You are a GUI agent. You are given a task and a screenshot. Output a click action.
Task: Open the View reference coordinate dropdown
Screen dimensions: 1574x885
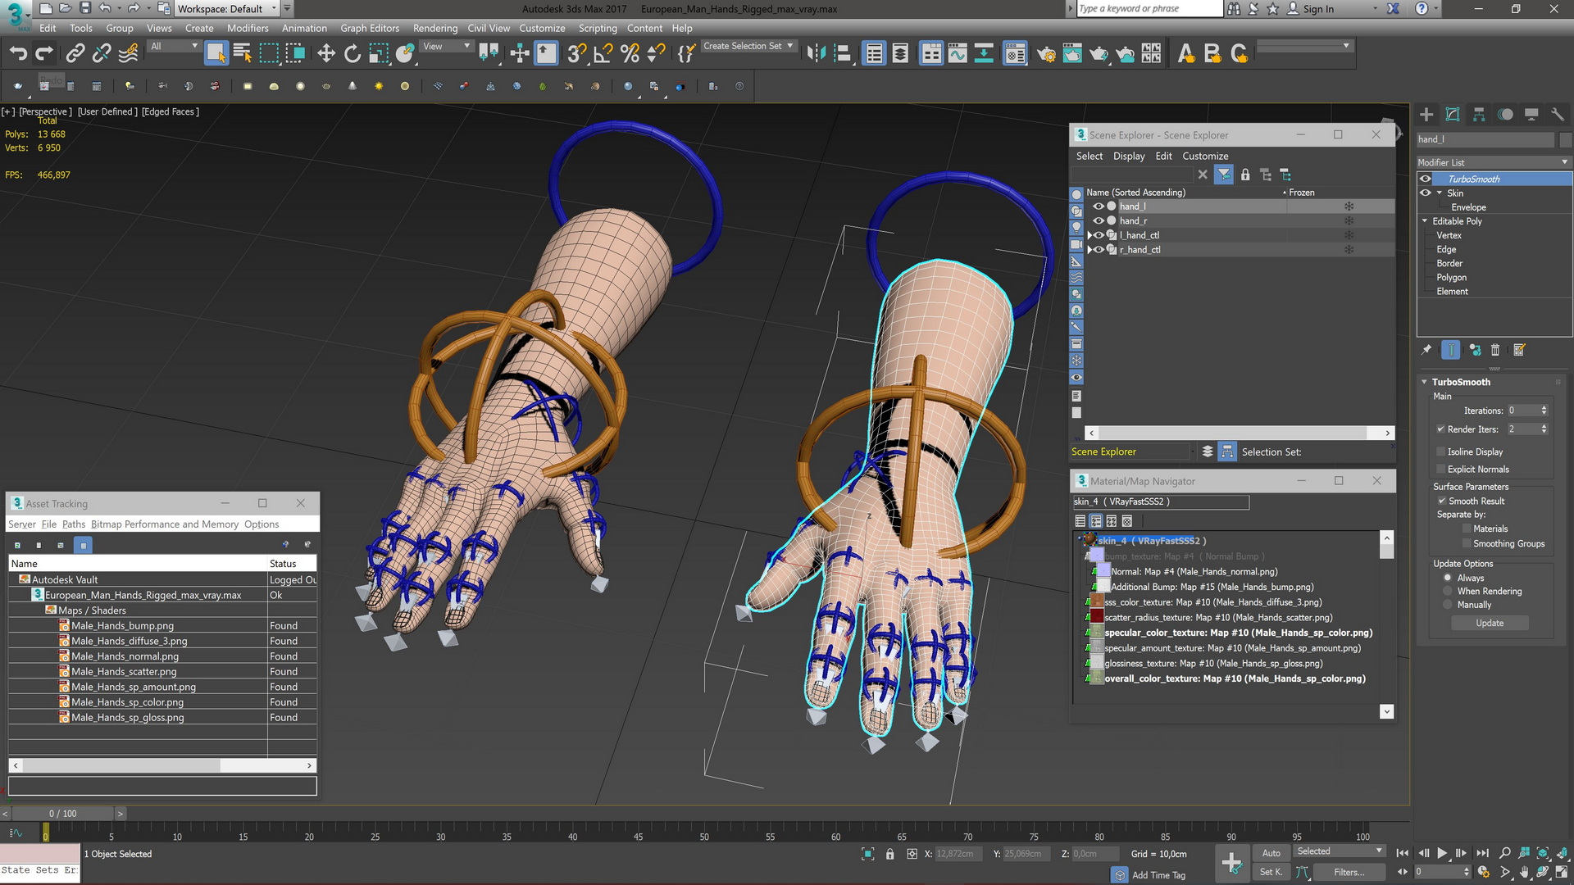[x=446, y=47]
